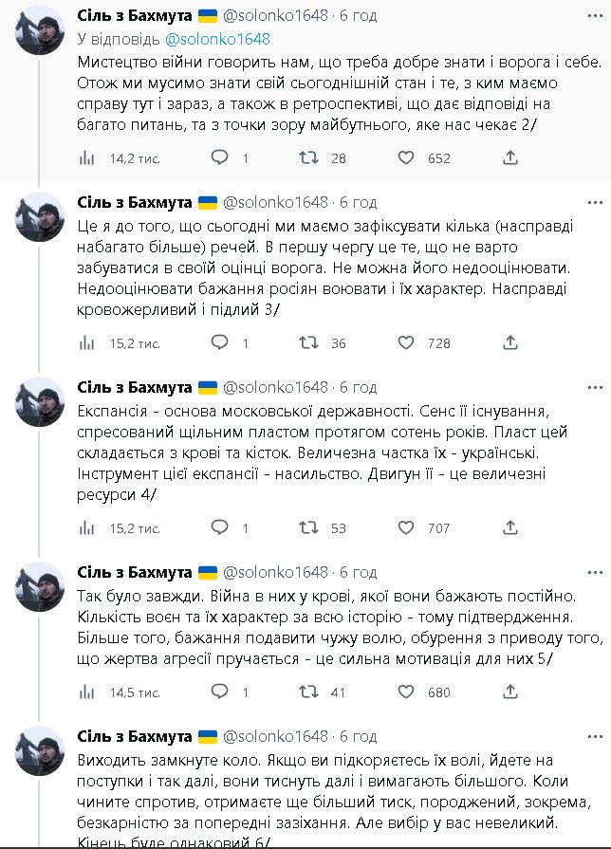Open more options menu for tweet ending 4/
Image resolution: width=611 pixels, height=849 pixels.
point(595,387)
